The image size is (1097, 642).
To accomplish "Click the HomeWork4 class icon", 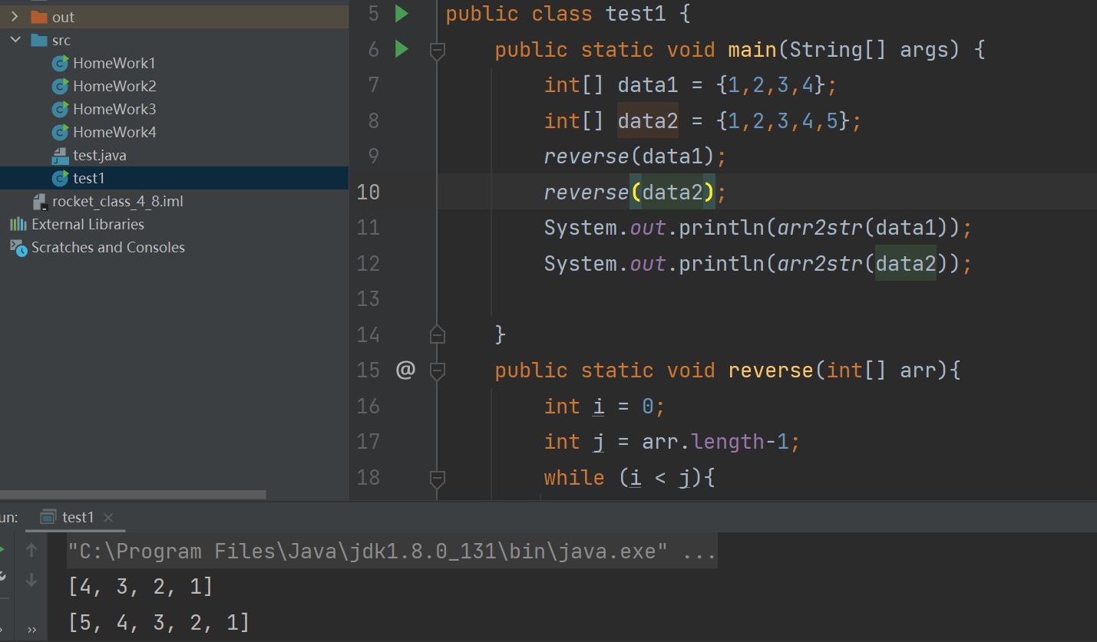I will pyautogui.click(x=61, y=132).
